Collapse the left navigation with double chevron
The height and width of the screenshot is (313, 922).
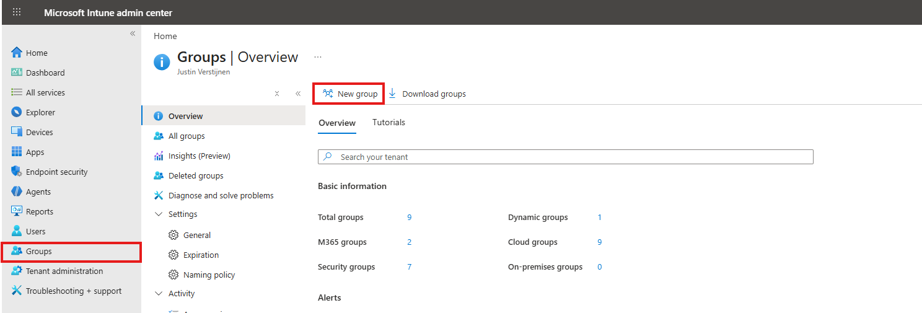click(x=132, y=33)
